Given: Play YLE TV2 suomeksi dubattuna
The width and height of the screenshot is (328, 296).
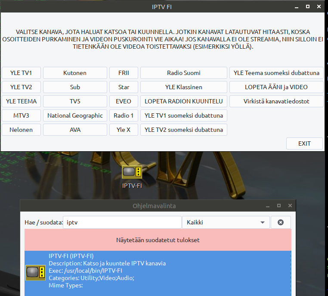Looking at the screenshot, I should coord(184,130).
